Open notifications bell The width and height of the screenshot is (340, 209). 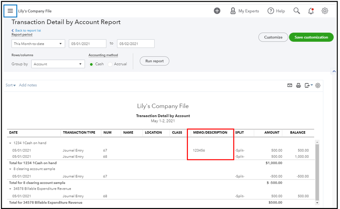311,11
